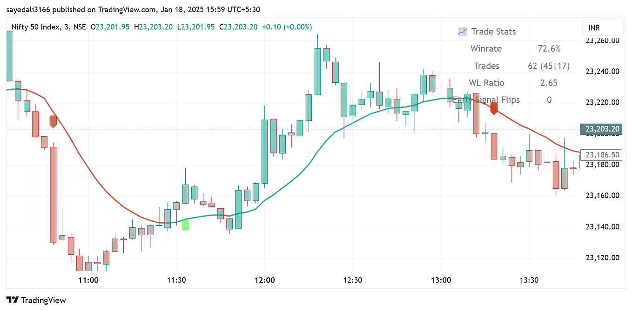This screenshot has height=311, width=632.
Task: Click the 23,186.50 price axis label
Action: [601, 155]
